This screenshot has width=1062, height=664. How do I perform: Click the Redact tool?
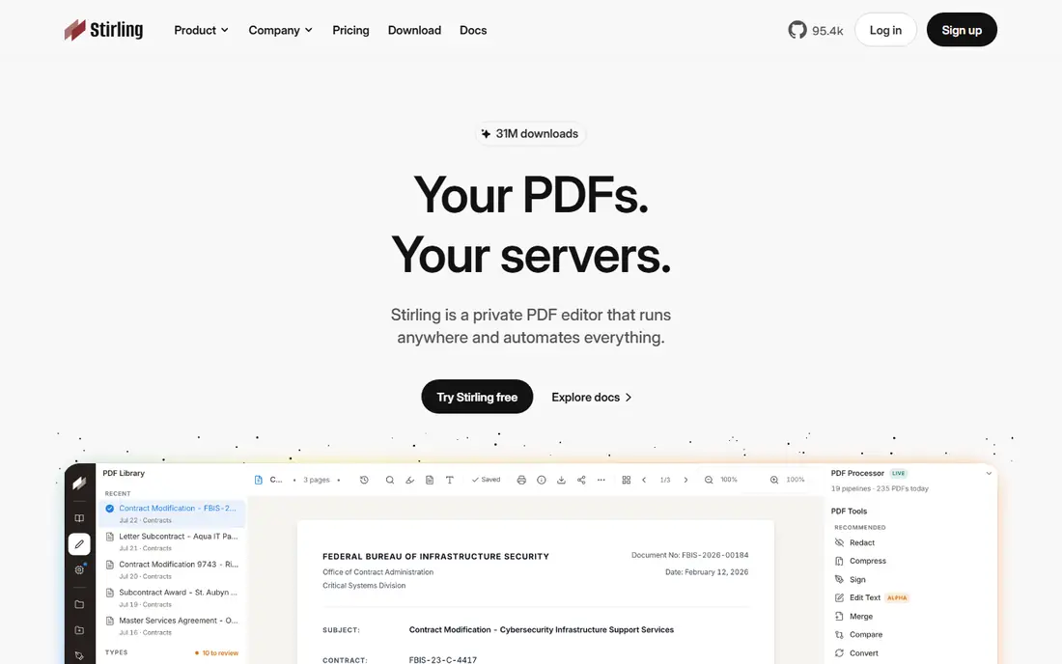pyautogui.click(x=854, y=542)
